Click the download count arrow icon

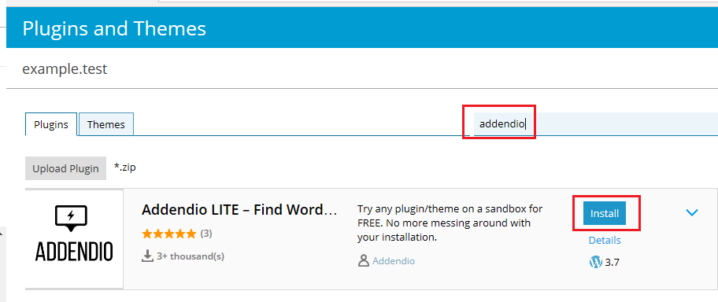147,256
